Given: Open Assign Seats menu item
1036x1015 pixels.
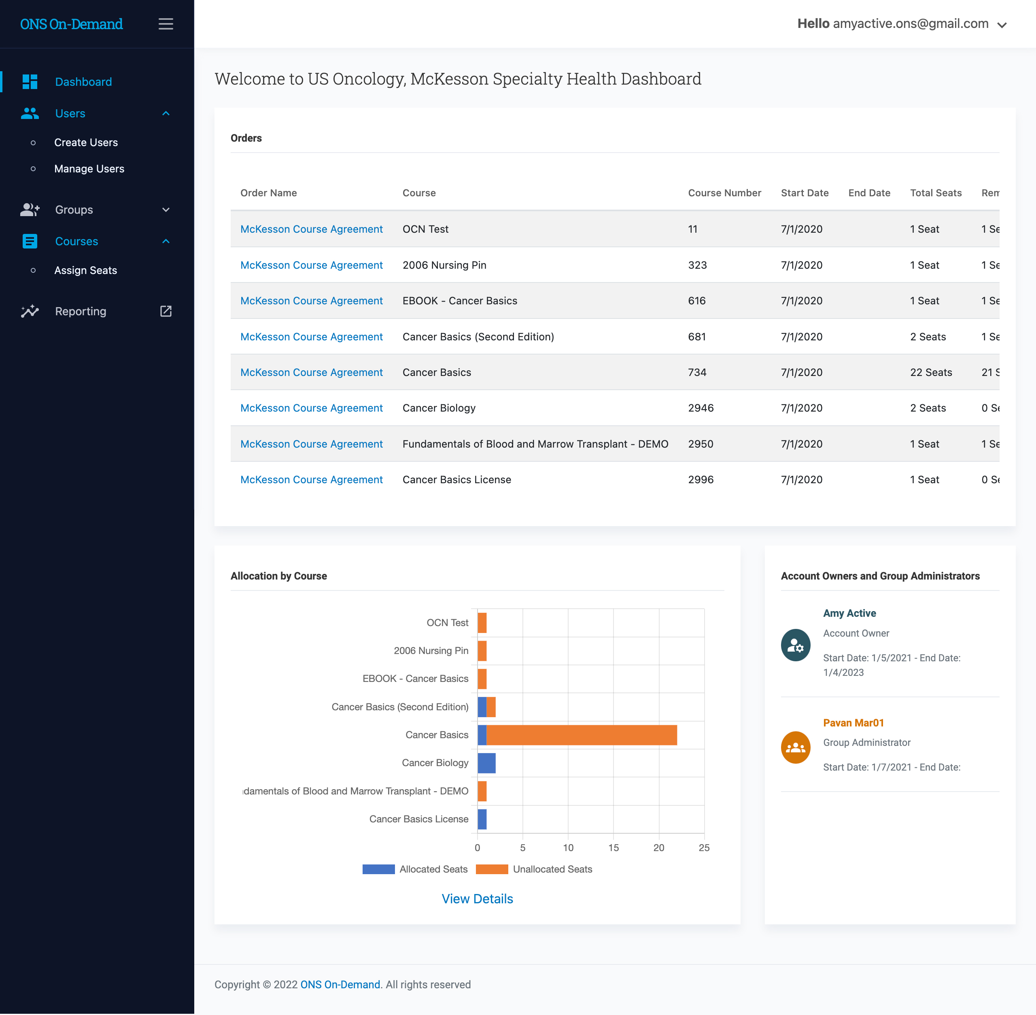Looking at the screenshot, I should [x=85, y=270].
